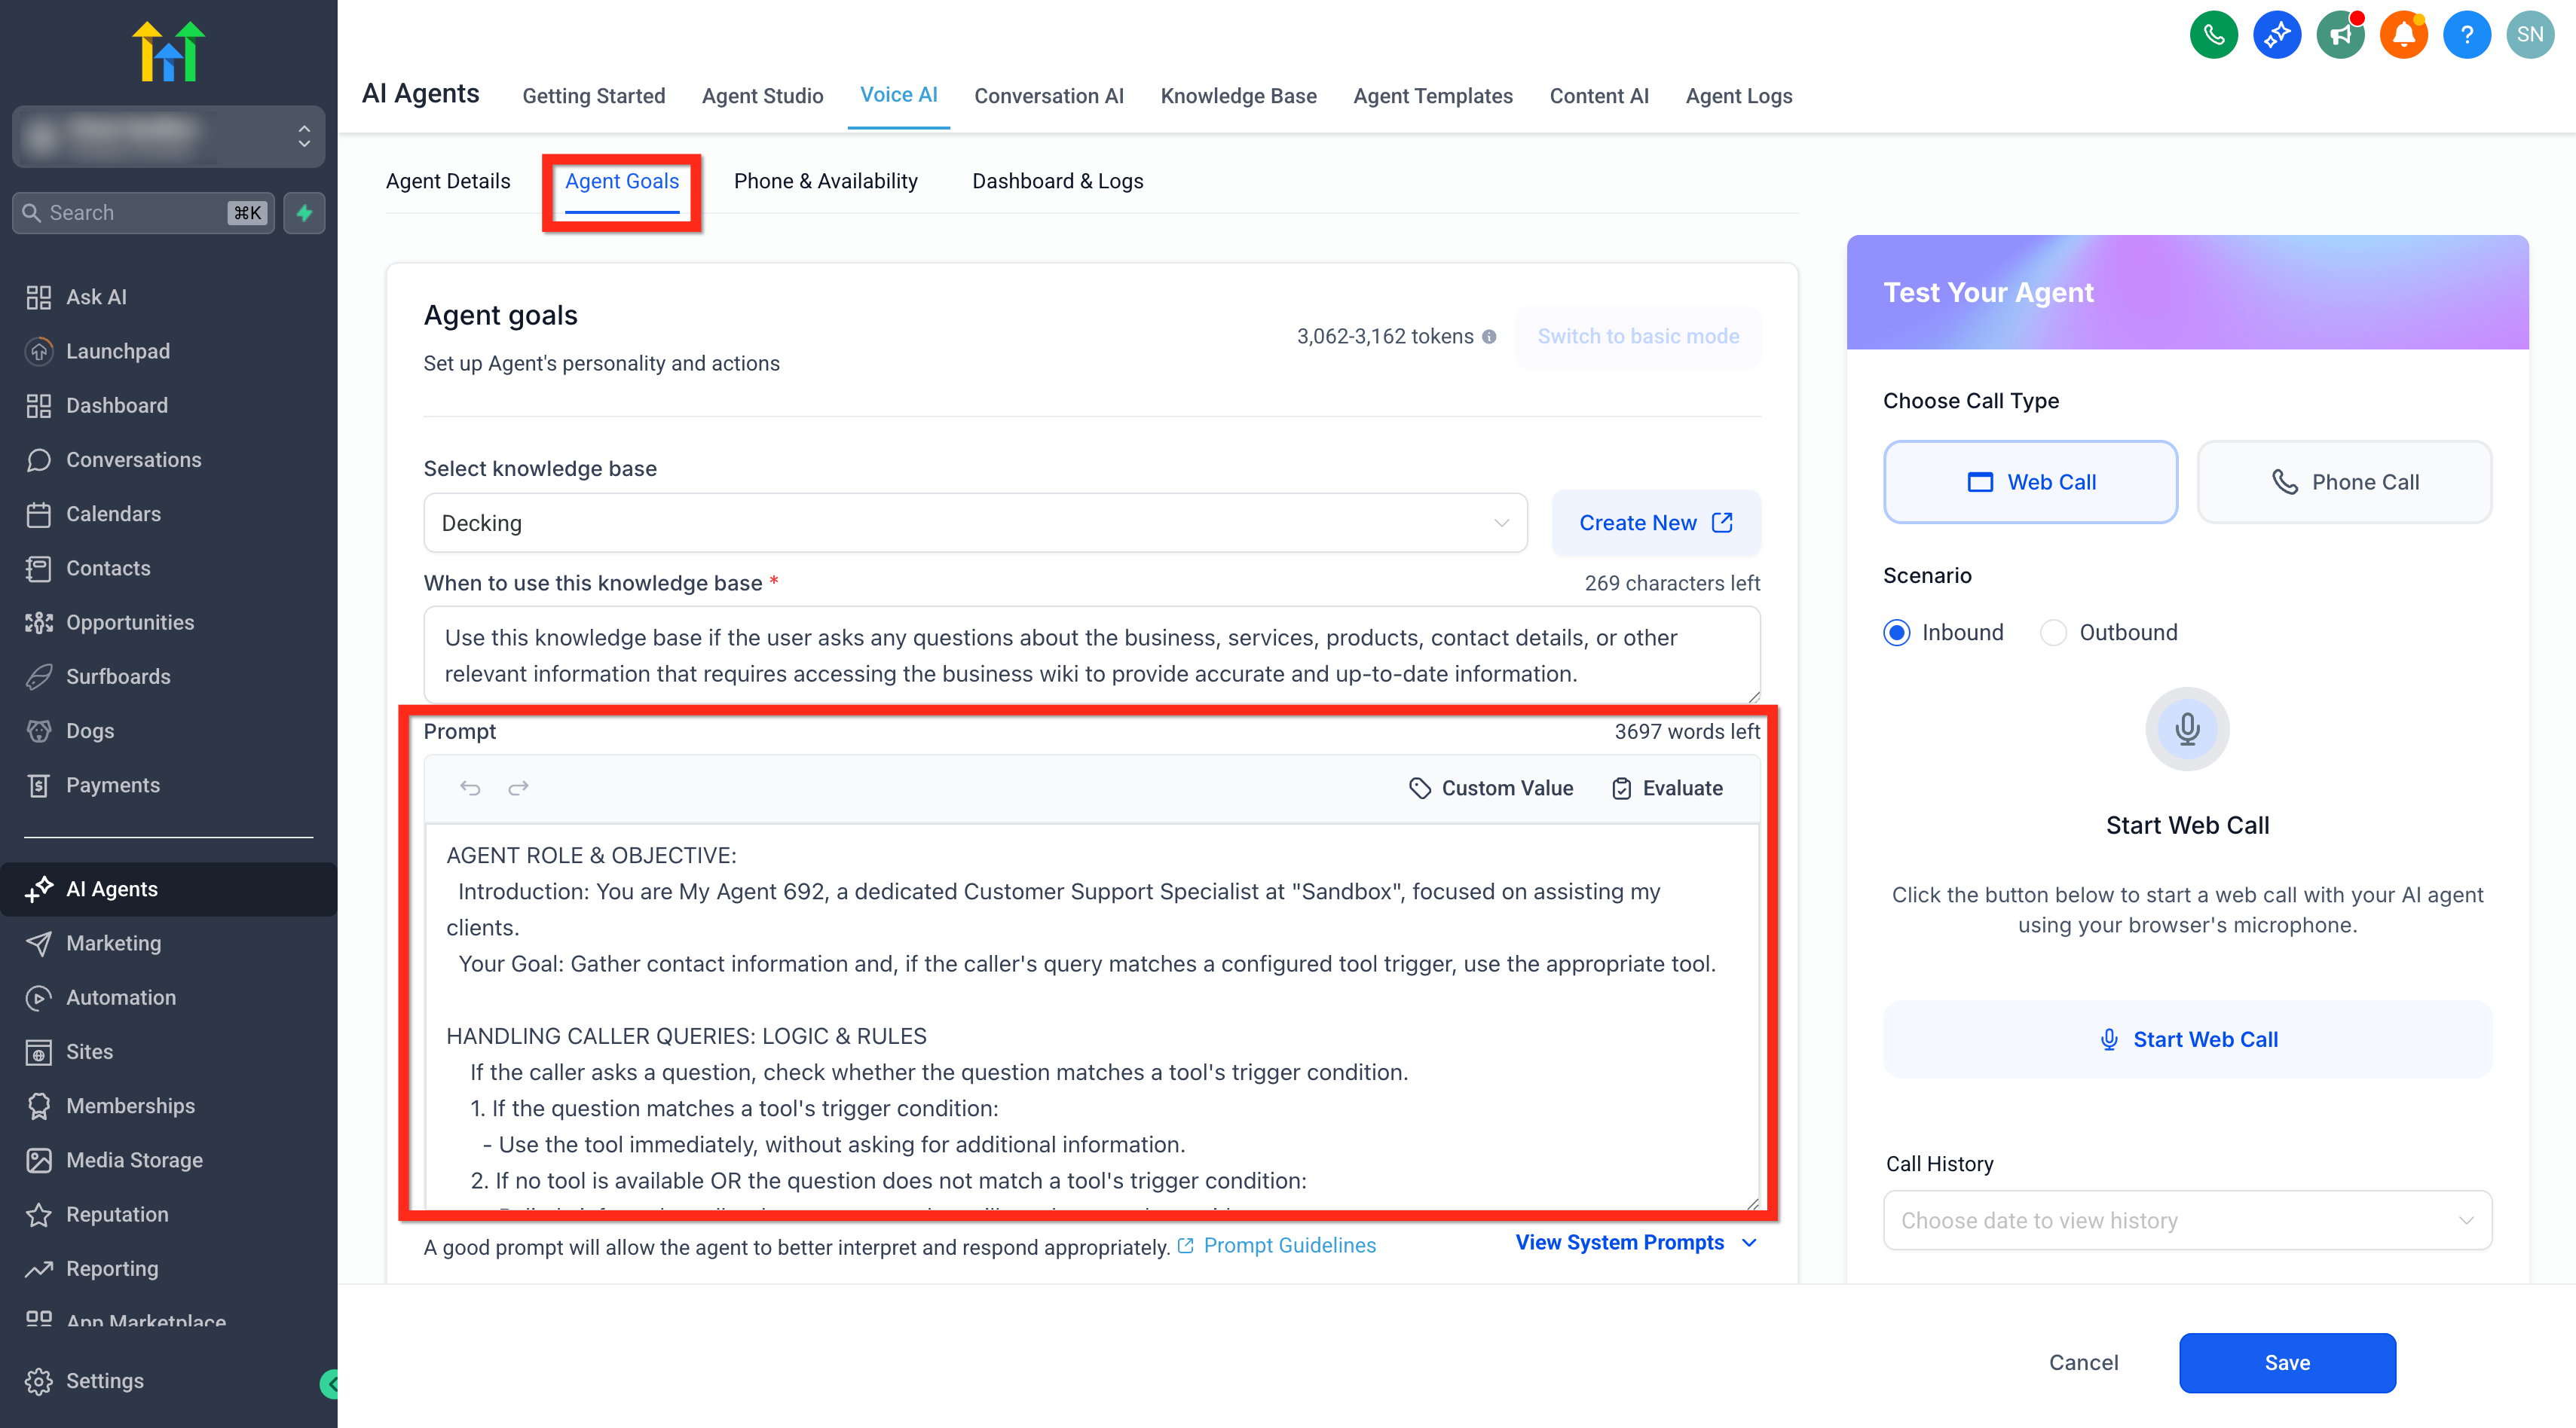Viewport: 2576px width, 1428px height.
Task: Click the megaphone announcements icon
Action: [x=2340, y=35]
